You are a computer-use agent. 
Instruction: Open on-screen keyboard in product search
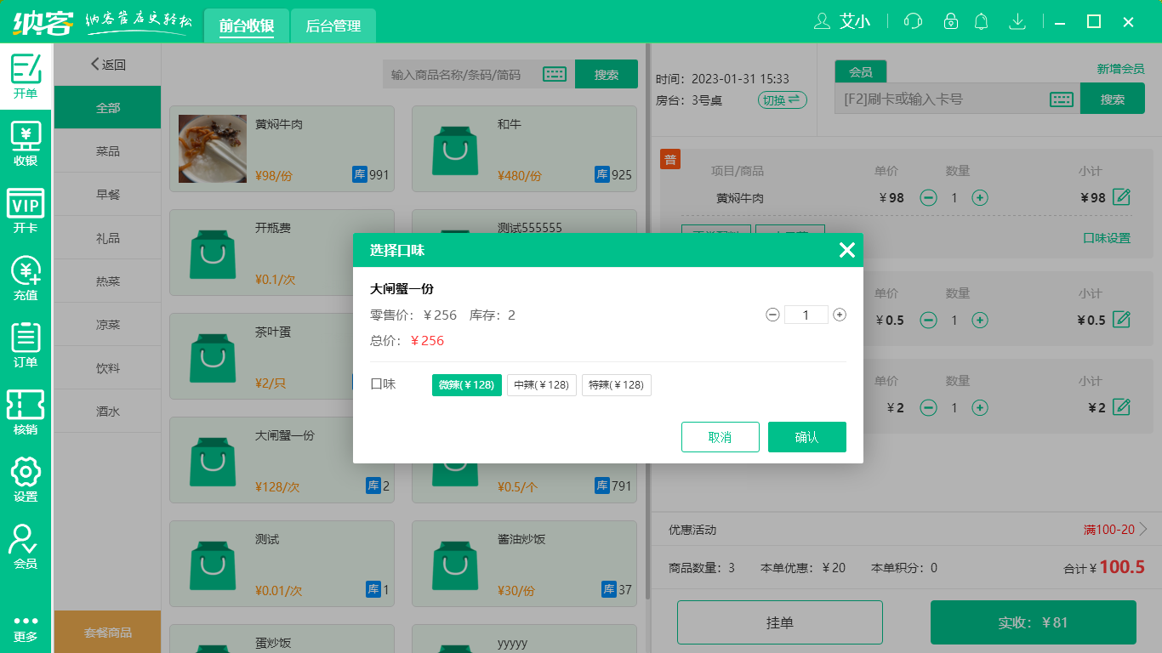pyautogui.click(x=555, y=75)
